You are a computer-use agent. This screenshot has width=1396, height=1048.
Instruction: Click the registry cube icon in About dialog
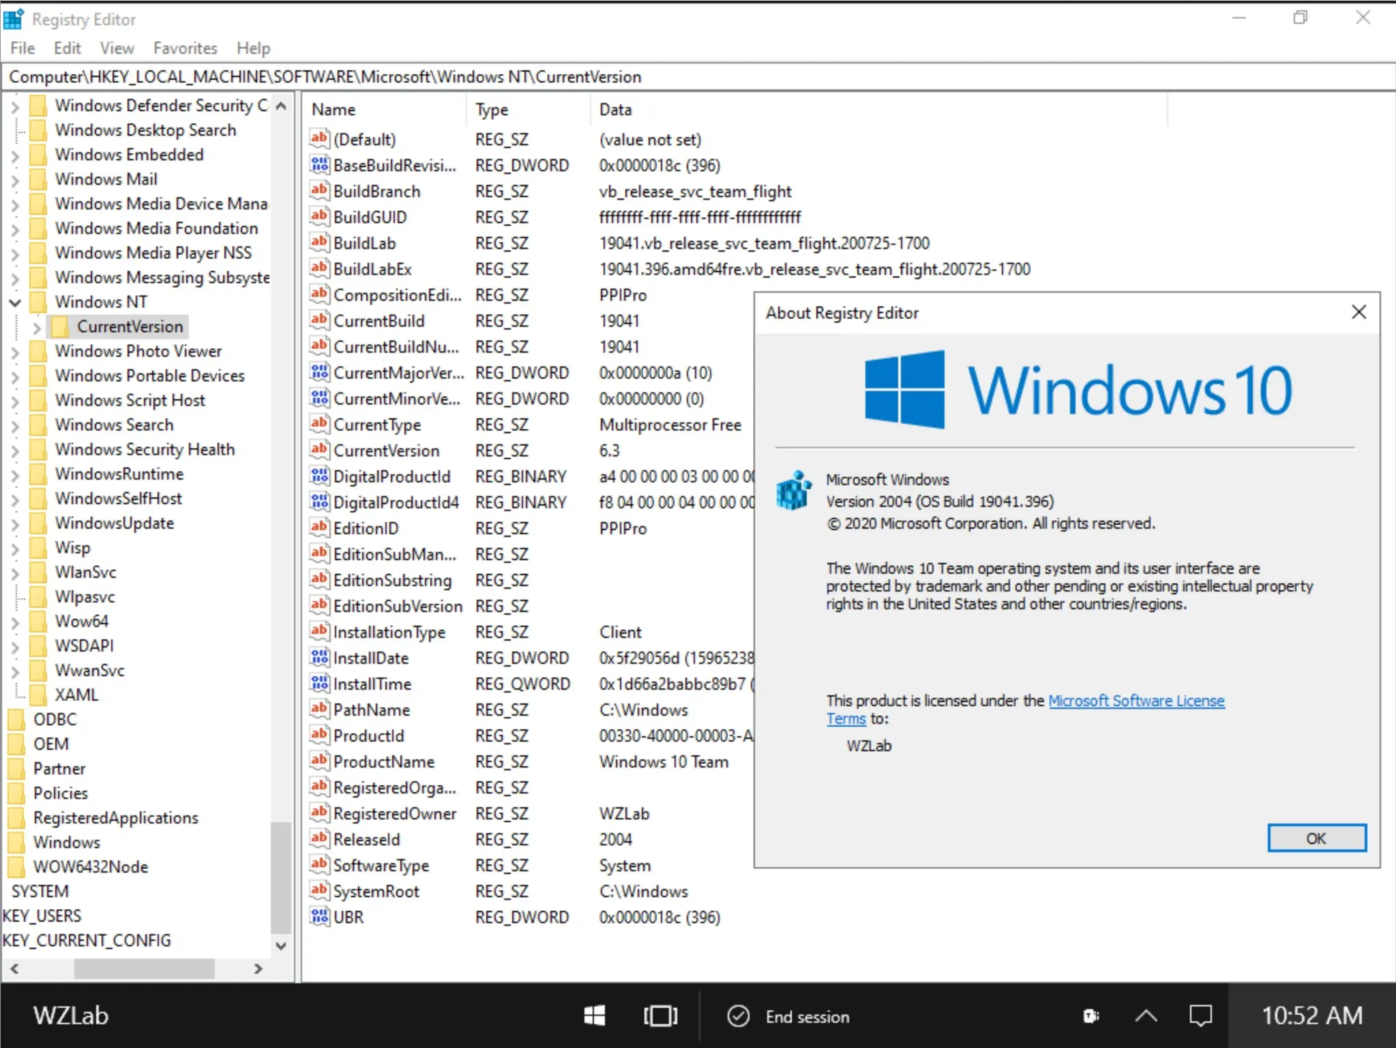click(x=794, y=491)
